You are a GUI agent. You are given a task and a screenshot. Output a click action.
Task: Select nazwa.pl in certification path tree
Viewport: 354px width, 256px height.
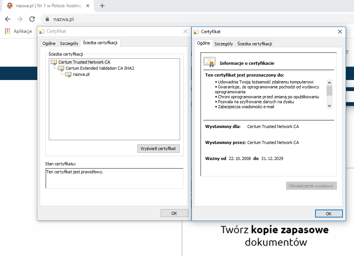click(x=81, y=74)
